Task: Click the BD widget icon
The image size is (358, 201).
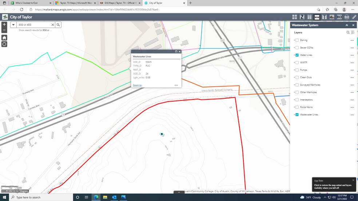Action: [x=339, y=17]
